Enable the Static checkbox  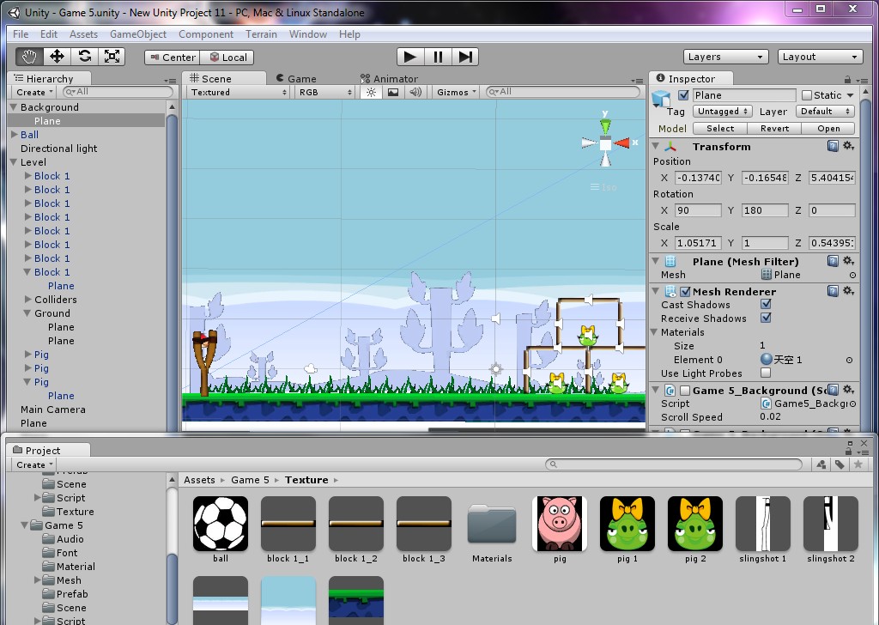[x=807, y=95]
